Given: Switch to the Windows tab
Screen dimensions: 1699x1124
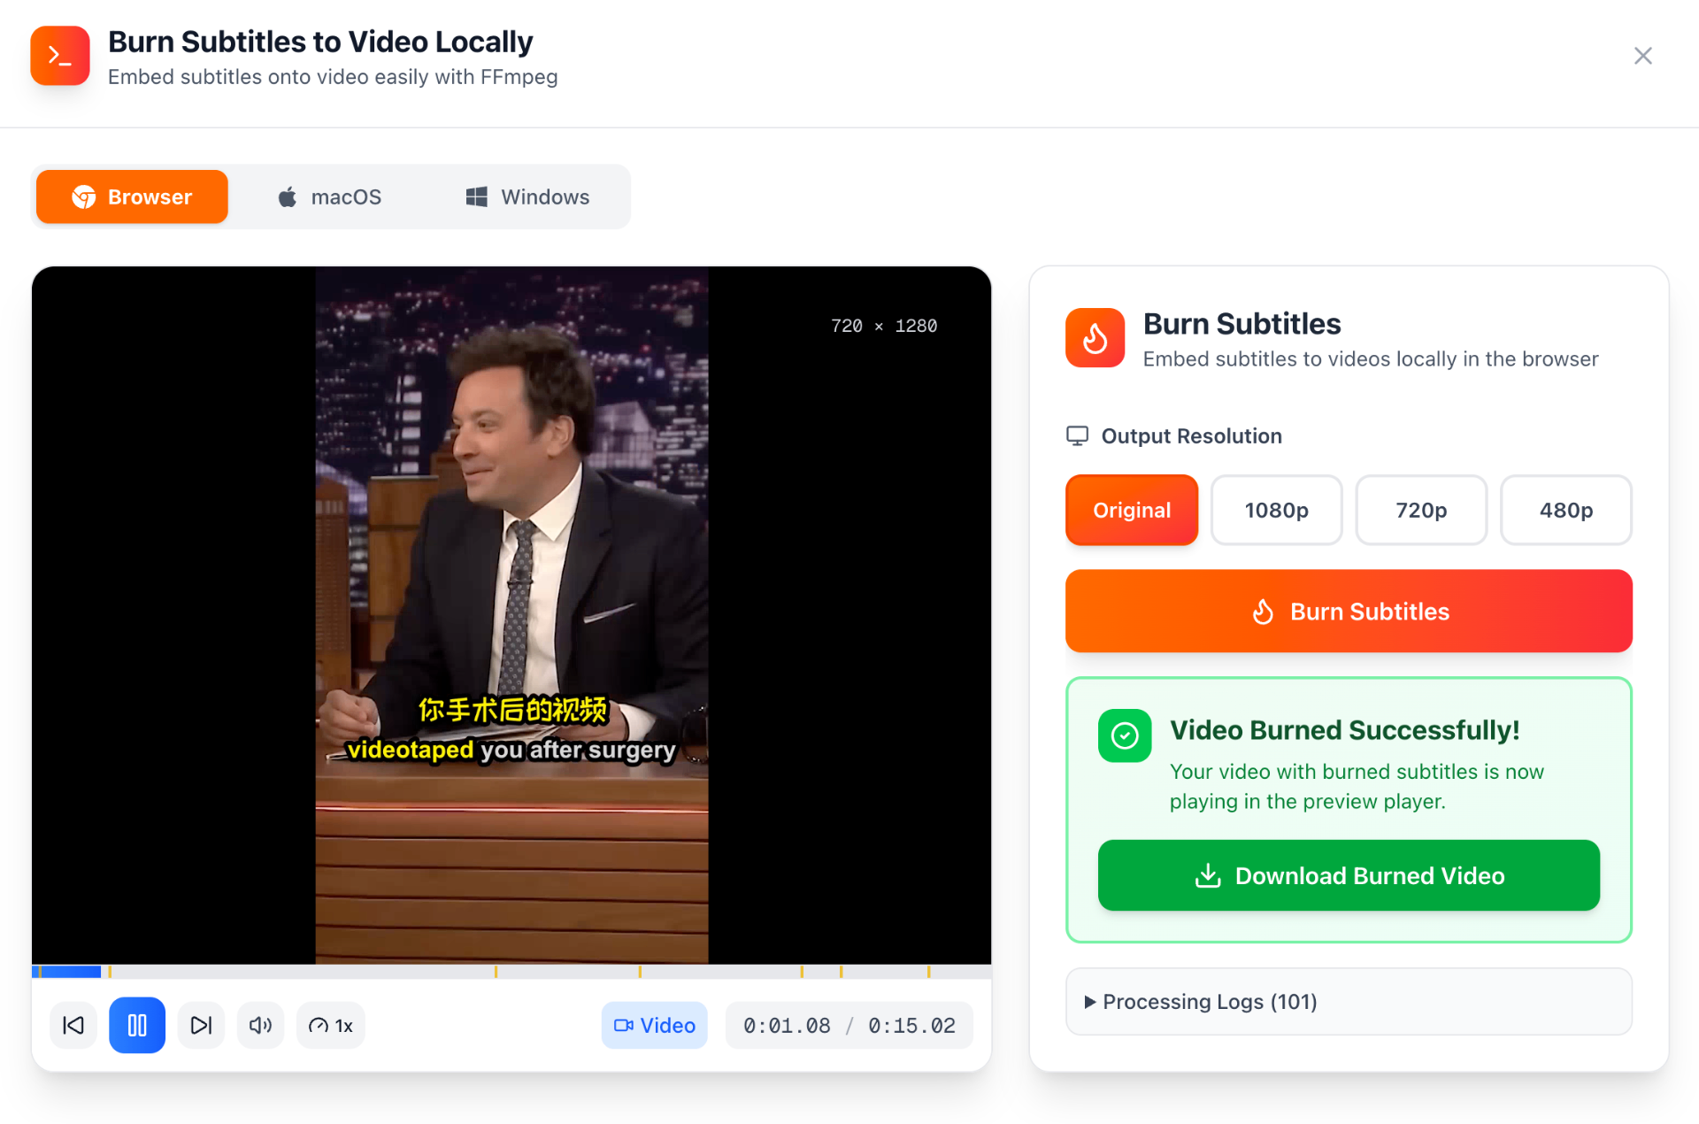Looking at the screenshot, I should point(527,196).
